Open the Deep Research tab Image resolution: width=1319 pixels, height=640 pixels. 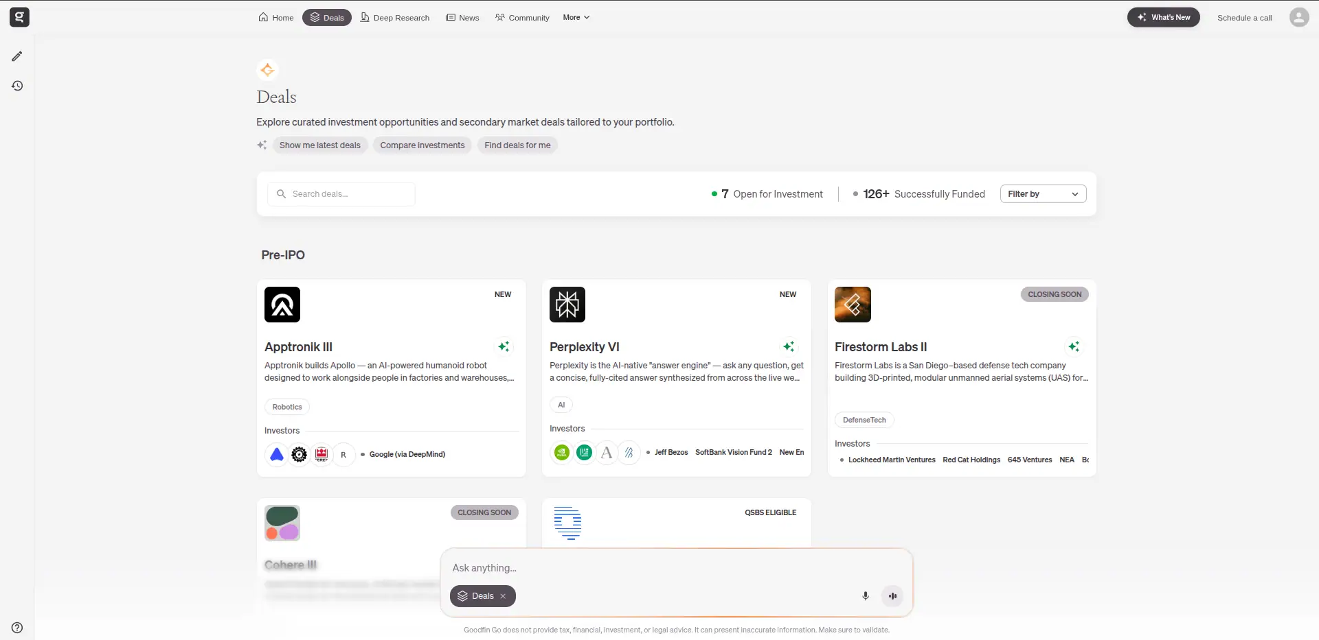pyautogui.click(x=395, y=17)
